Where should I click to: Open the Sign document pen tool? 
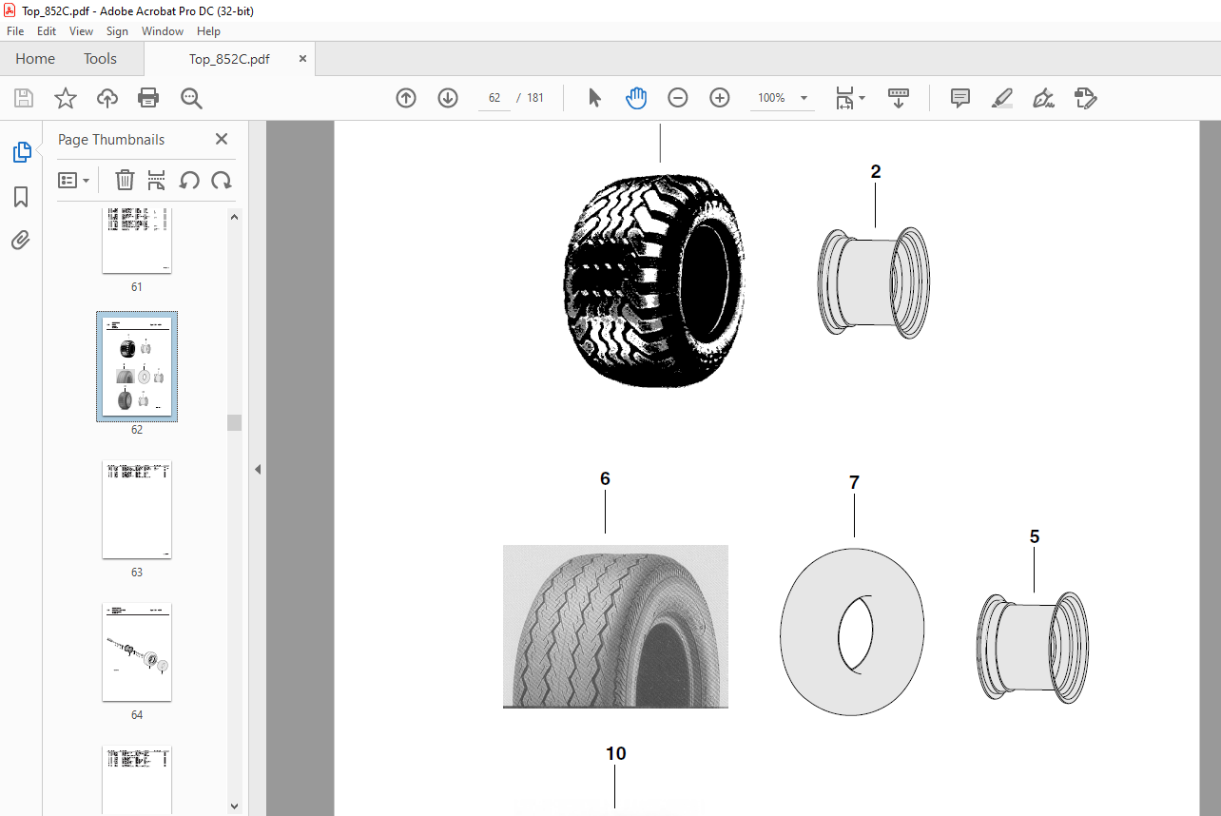click(x=1044, y=98)
